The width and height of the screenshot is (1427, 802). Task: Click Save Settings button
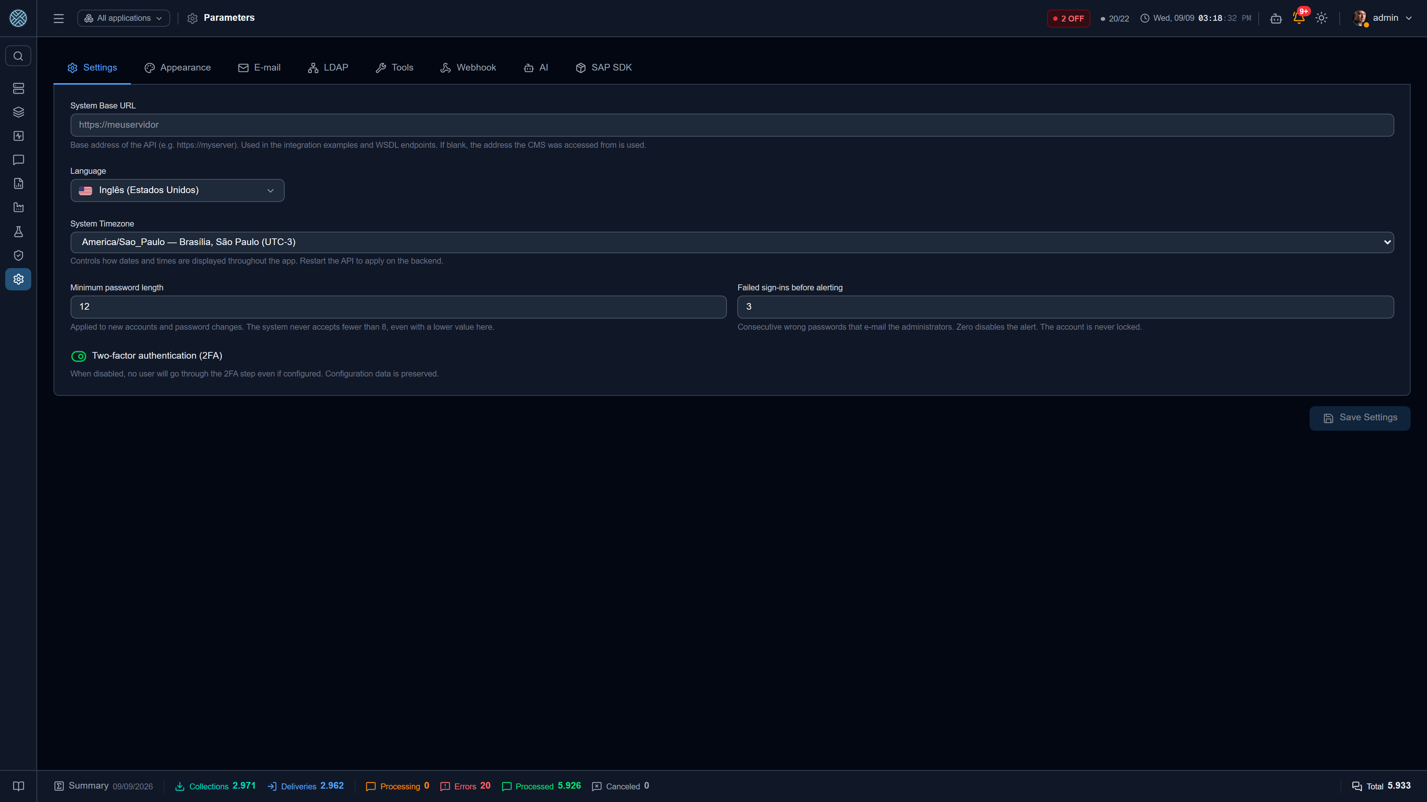click(1359, 418)
